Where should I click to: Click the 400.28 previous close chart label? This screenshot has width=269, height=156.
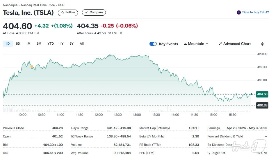[262, 105]
